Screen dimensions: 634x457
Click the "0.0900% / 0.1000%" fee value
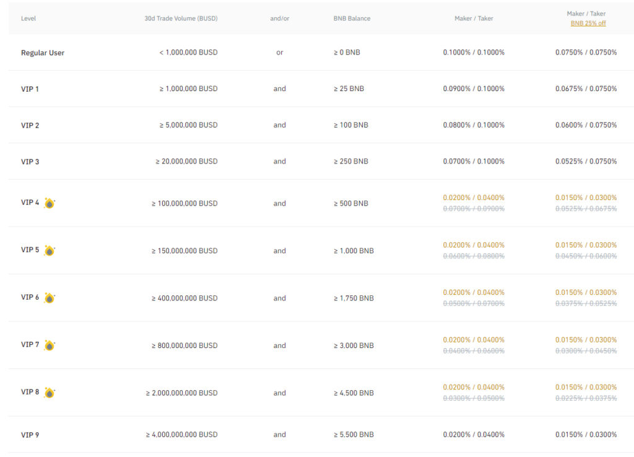pos(474,89)
